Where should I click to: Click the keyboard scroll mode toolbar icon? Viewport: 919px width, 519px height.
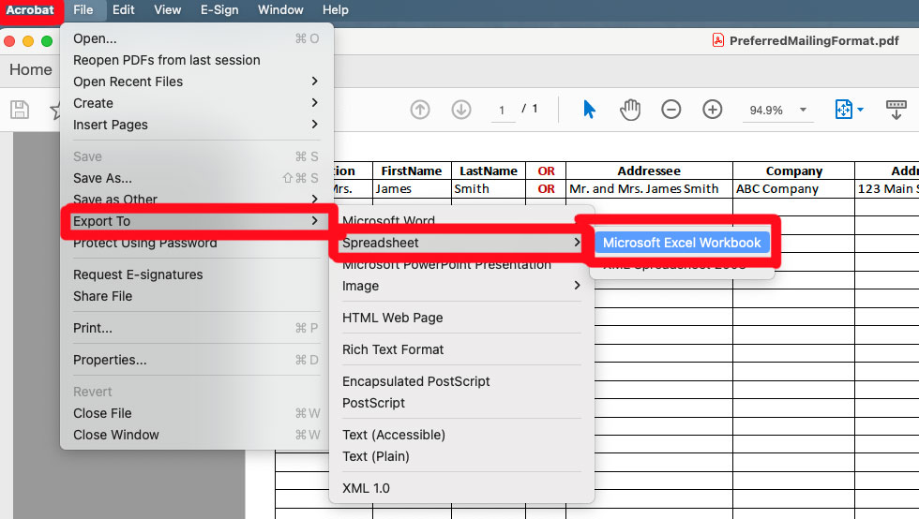pos(896,110)
